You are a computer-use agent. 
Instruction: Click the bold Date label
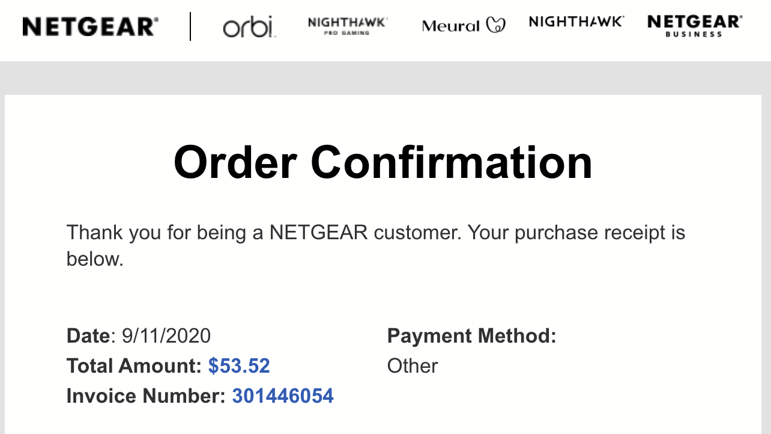point(88,335)
